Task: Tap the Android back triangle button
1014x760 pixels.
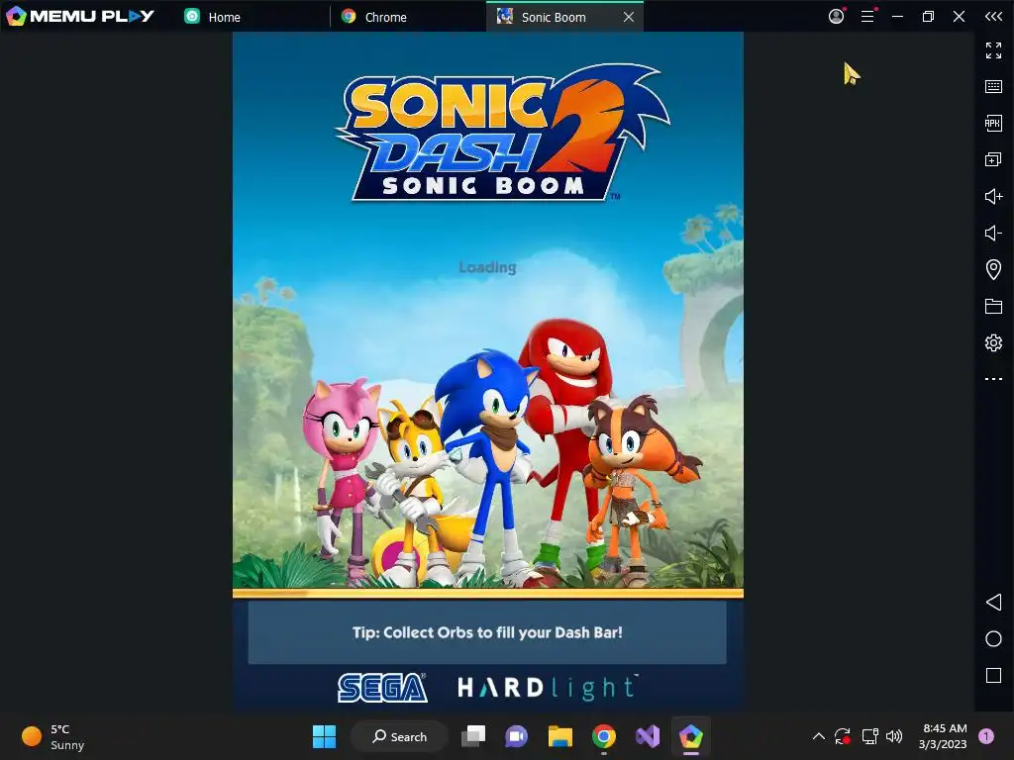Action: [993, 603]
